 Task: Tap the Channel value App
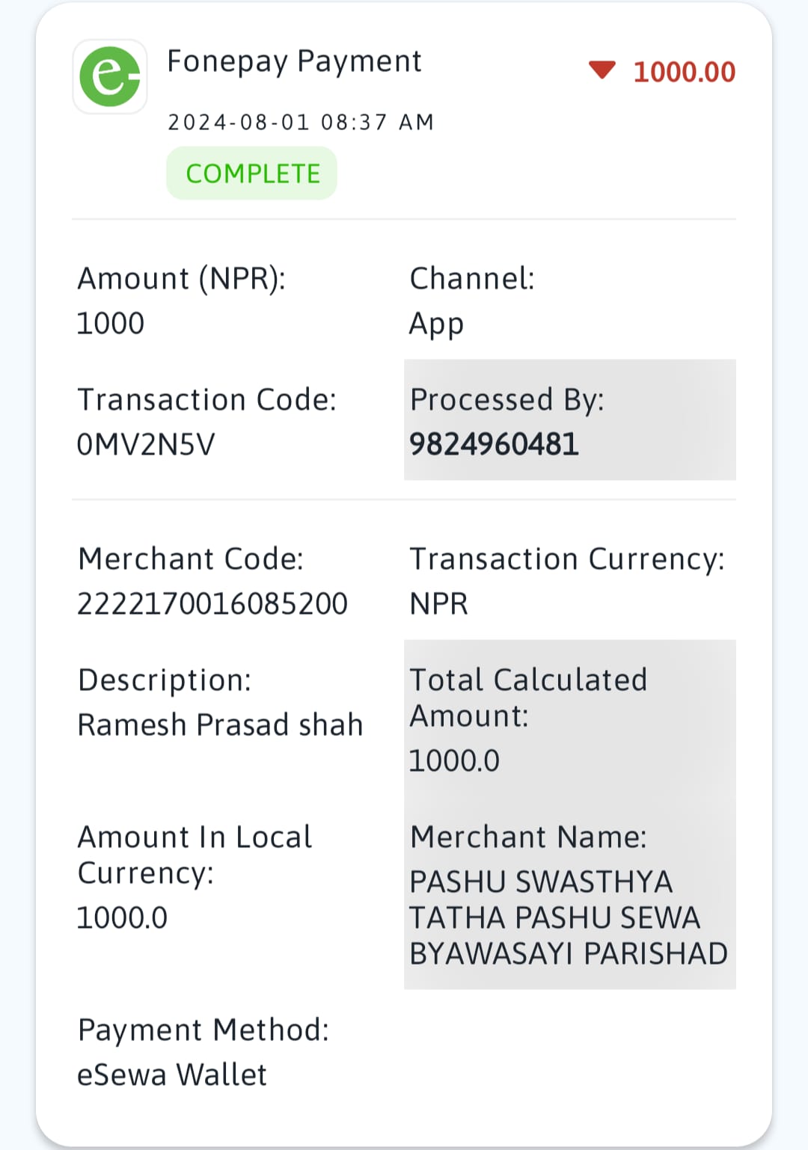[436, 325]
